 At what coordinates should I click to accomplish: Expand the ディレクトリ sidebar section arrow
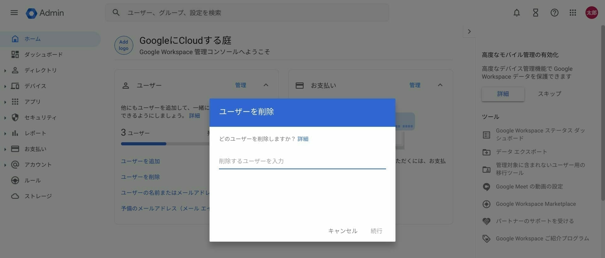[5, 70]
